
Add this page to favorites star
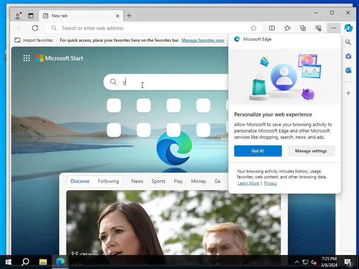(253, 28)
